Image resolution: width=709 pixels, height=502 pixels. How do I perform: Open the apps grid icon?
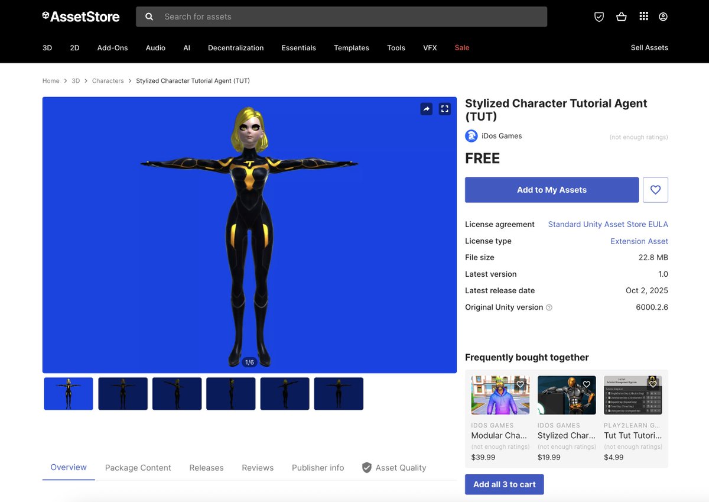pyautogui.click(x=644, y=17)
